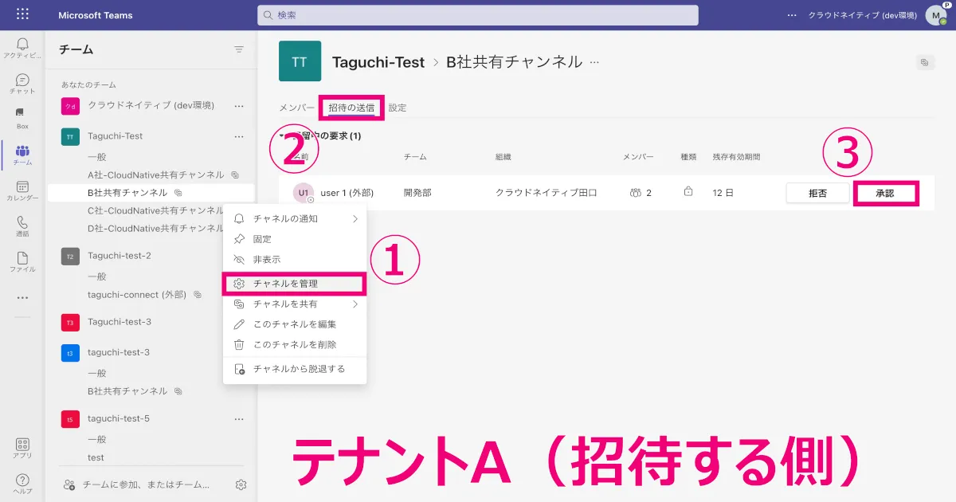Open クラウドネイティブ (dev環境) team

click(151, 105)
